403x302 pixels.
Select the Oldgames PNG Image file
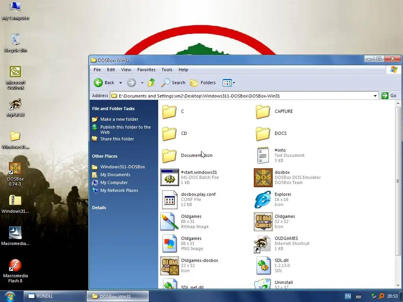point(183,243)
